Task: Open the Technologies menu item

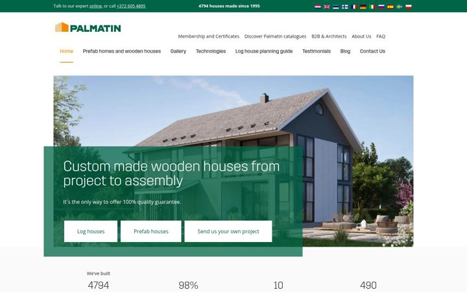Action: (x=211, y=51)
